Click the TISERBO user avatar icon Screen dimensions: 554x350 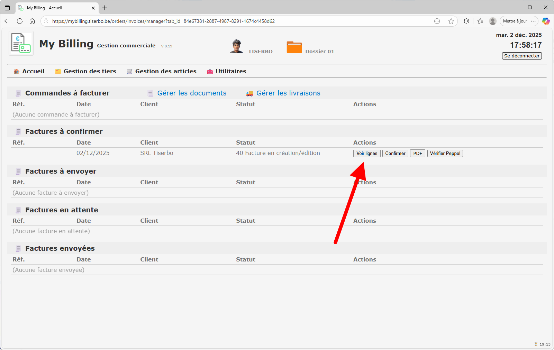[x=236, y=46]
